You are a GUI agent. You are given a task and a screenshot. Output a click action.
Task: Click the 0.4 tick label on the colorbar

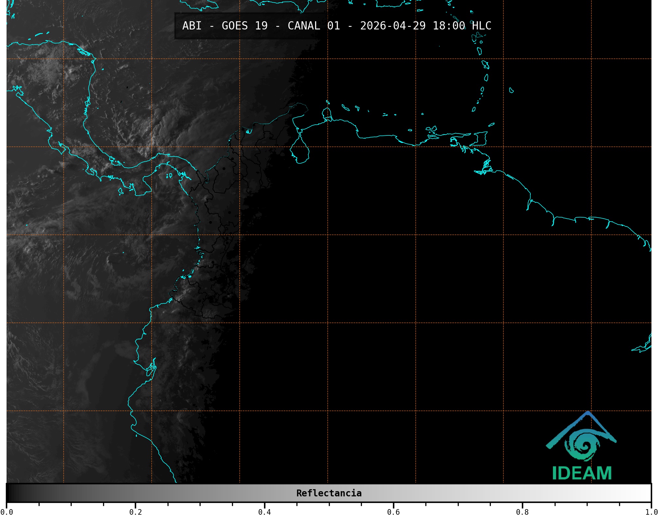coord(264,512)
